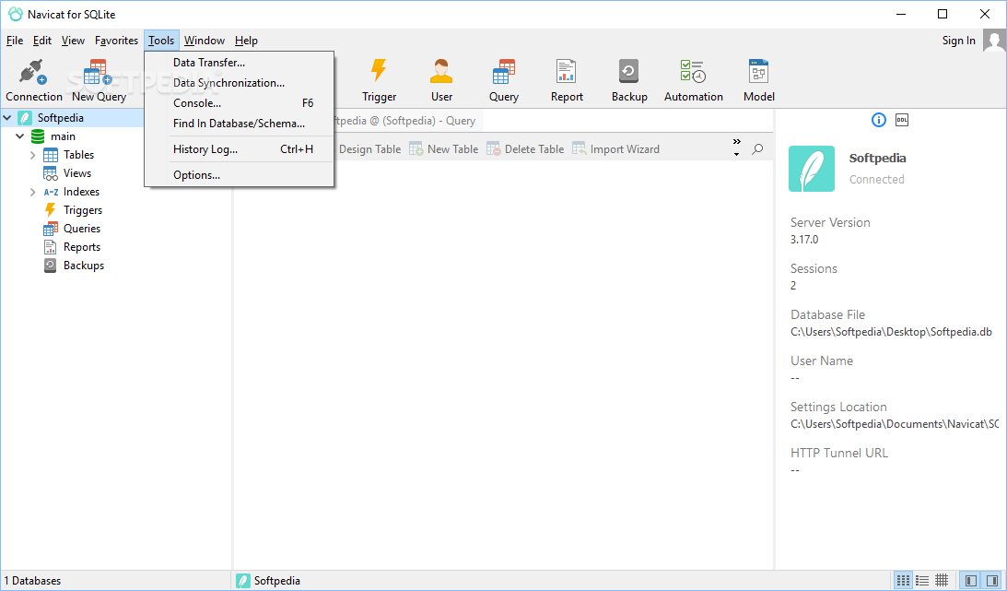Select the Trigger toolbar icon
Screen dimensions: 1007x591
[379, 79]
